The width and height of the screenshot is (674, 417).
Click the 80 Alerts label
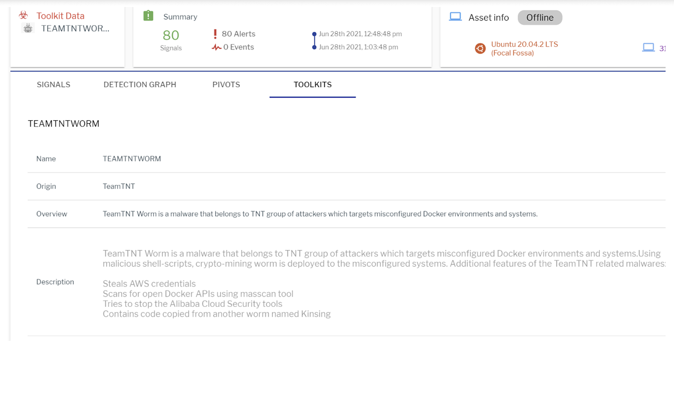(x=238, y=34)
